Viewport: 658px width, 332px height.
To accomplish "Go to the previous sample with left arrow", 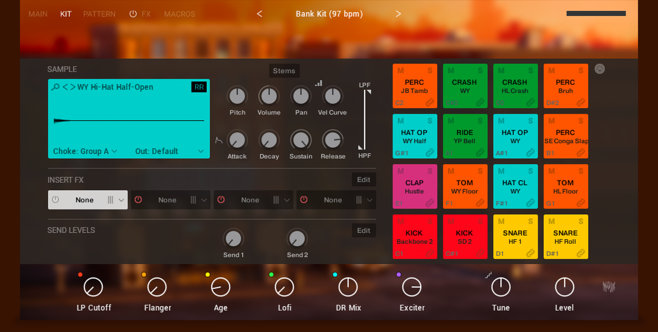I will (65, 87).
